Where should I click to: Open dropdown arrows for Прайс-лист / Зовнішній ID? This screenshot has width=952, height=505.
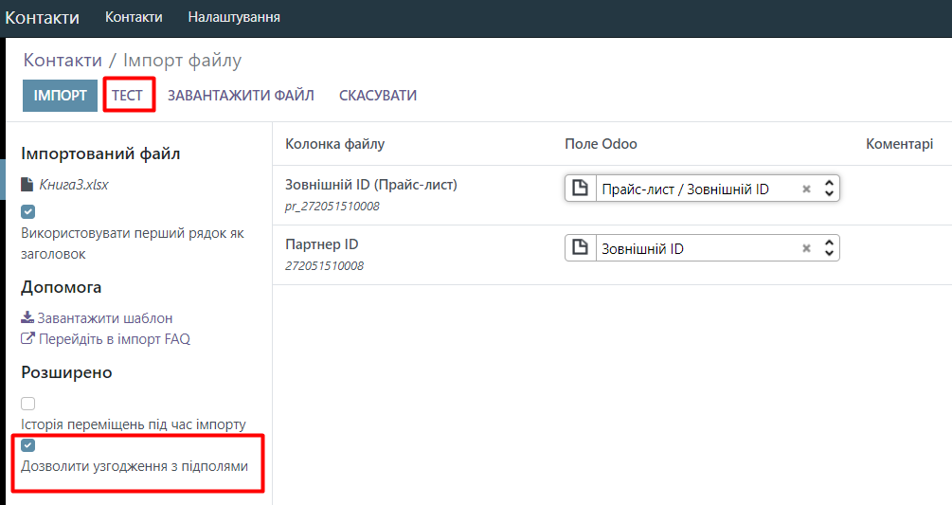click(x=829, y=189)
